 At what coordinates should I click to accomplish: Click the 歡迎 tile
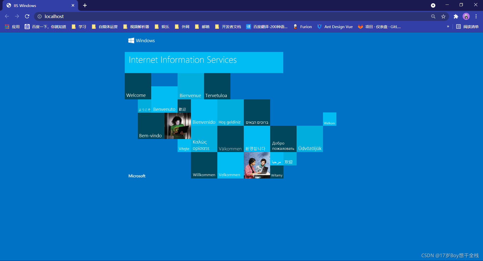pyautogui.click(x=184, y=106)
